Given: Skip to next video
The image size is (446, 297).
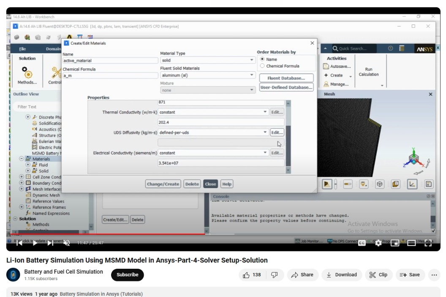Looking at the screenshot, I should [x=50, y=243].
